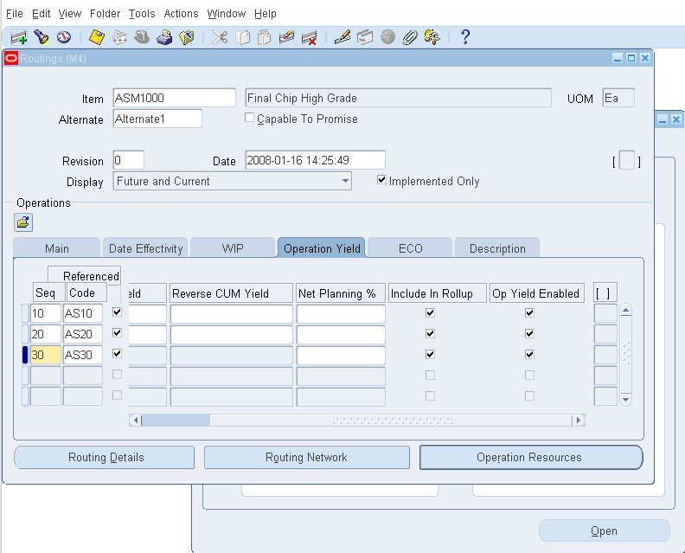Click the UOM field containing Ea

[x=618, y=98]
